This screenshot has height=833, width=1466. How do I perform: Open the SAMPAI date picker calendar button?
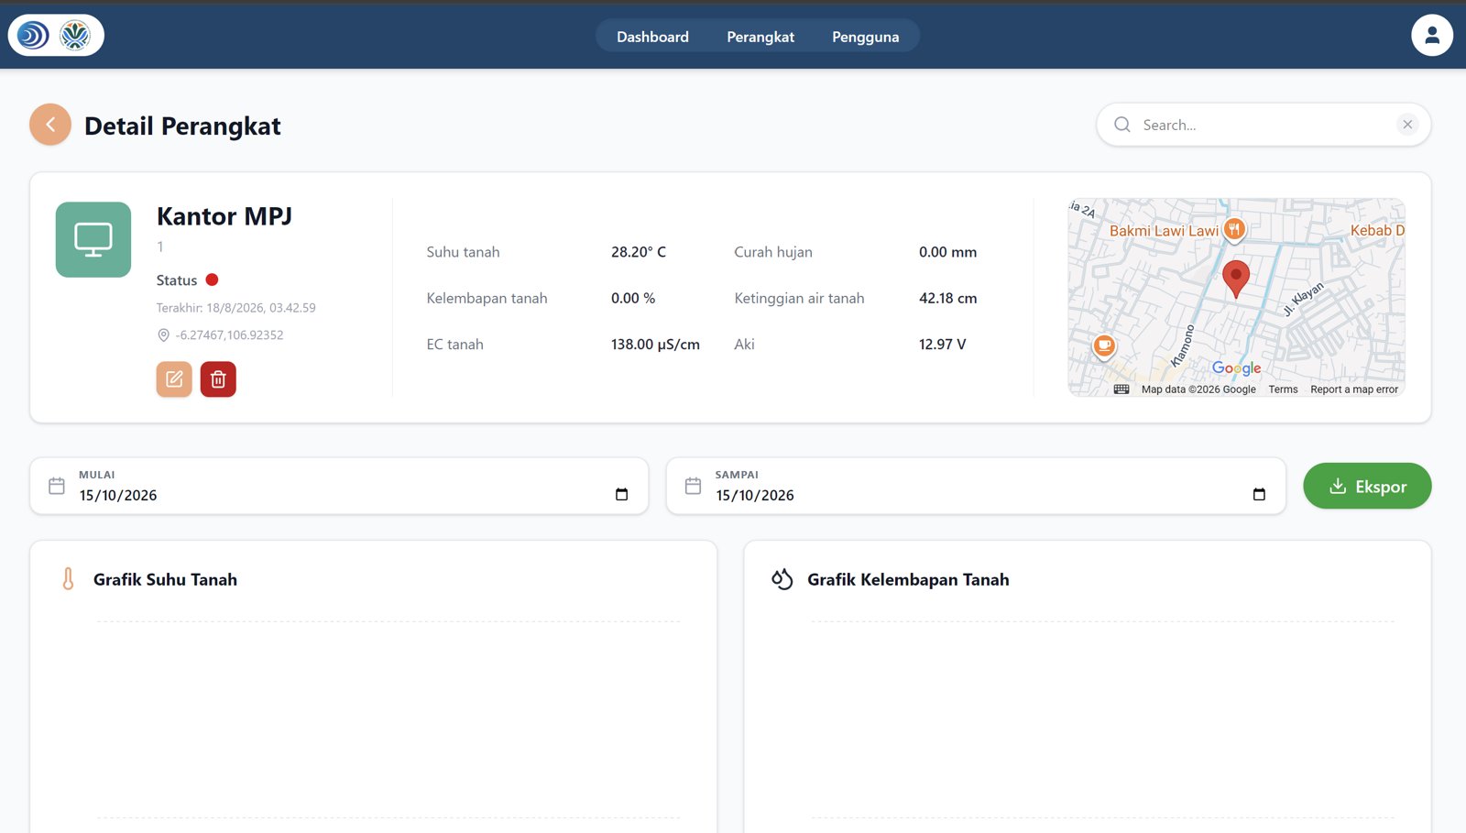point(1259,495)
